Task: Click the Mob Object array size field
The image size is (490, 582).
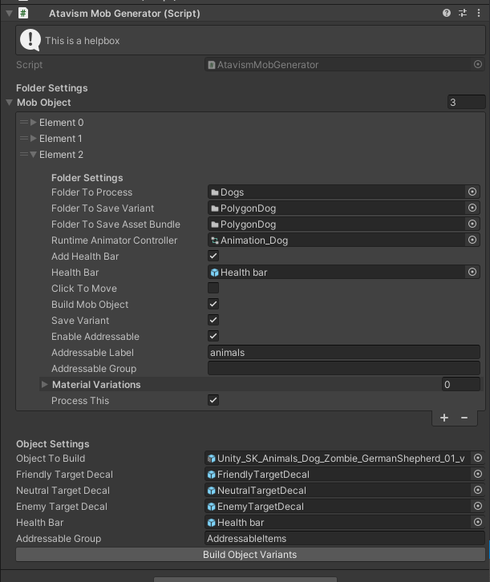Action: (465, 103)
